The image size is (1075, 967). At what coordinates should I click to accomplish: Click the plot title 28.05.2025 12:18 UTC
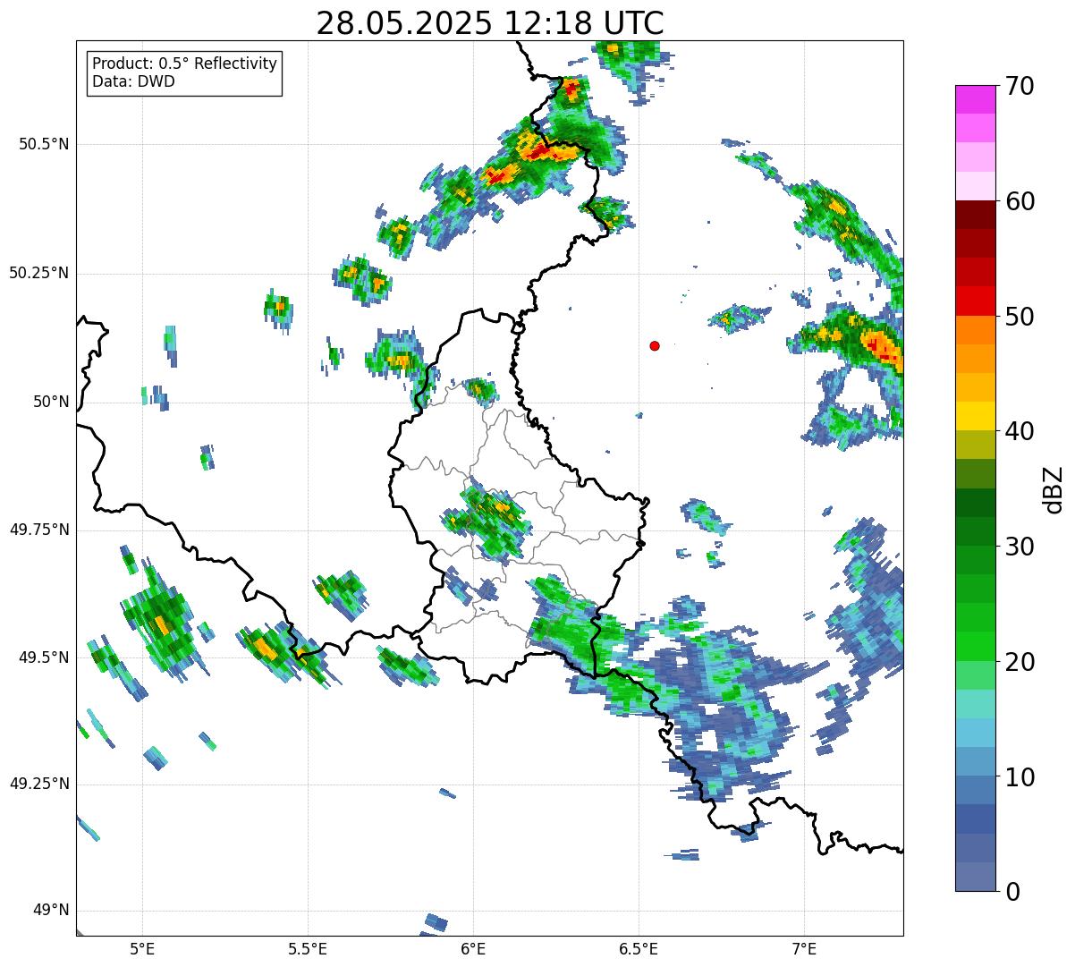[490, 23]
